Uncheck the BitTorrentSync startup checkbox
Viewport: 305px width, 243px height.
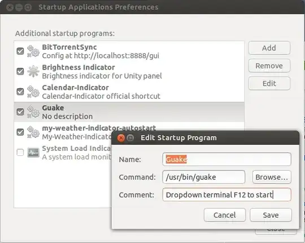[20, 51]
